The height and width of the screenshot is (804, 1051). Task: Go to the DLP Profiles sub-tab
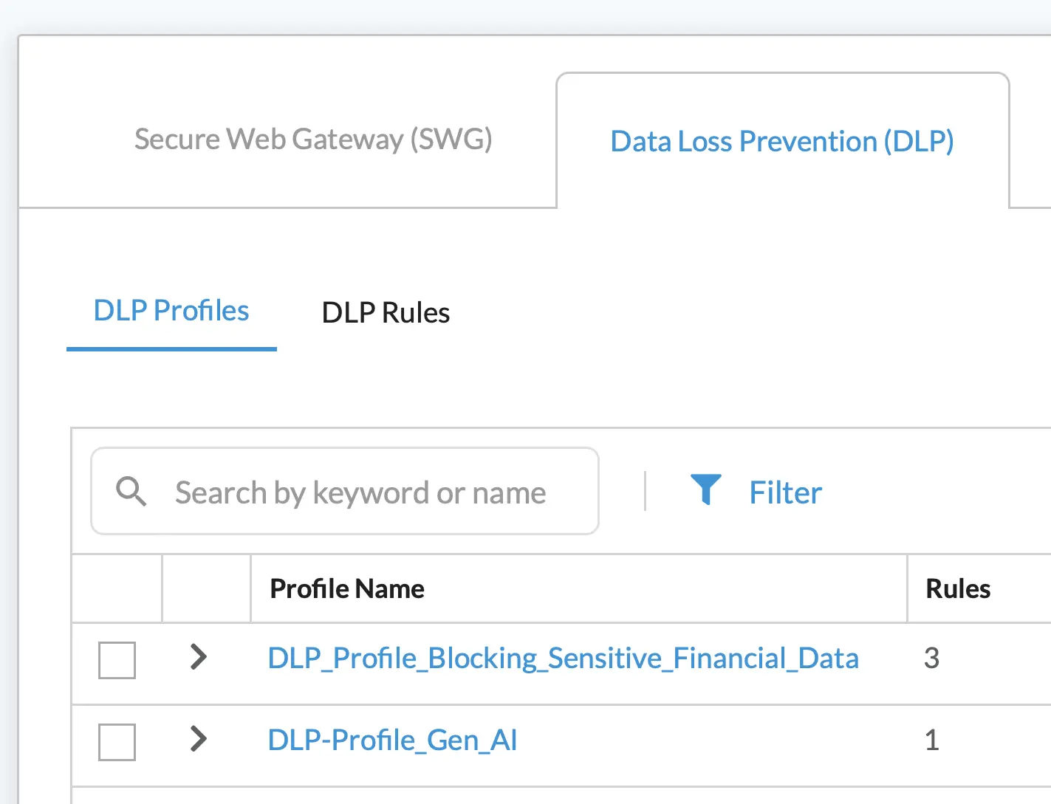point(171,312)
